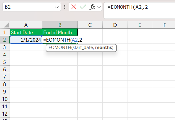This screenshot has width=175, height=120.
Task: Confirm the formula with the green checkmark
Action: 83,7
